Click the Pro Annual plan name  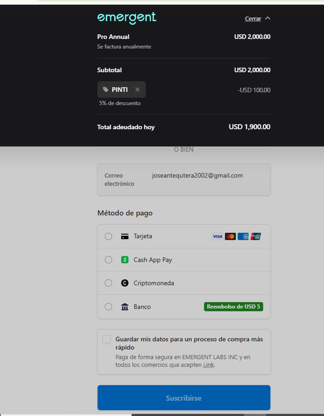click(x=113, y=37)
